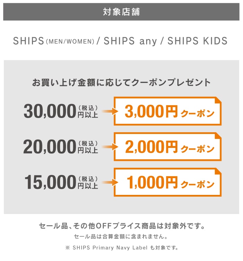Open the SHIPS KIDS store name
This screenshot has height=261, width=243.
click(197, 41)
